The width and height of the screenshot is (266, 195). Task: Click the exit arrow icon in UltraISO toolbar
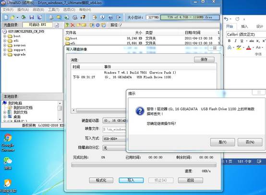tap(119, 17)
